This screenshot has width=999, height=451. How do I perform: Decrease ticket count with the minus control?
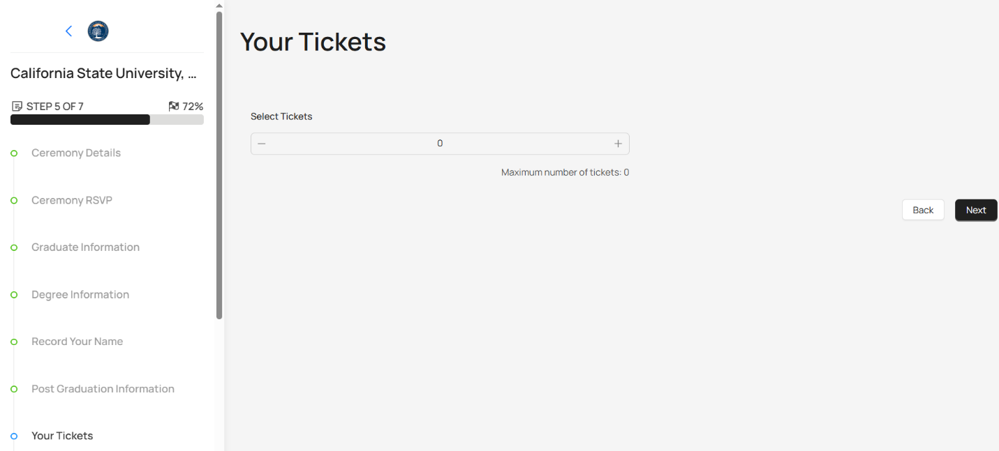pos(262,143)
